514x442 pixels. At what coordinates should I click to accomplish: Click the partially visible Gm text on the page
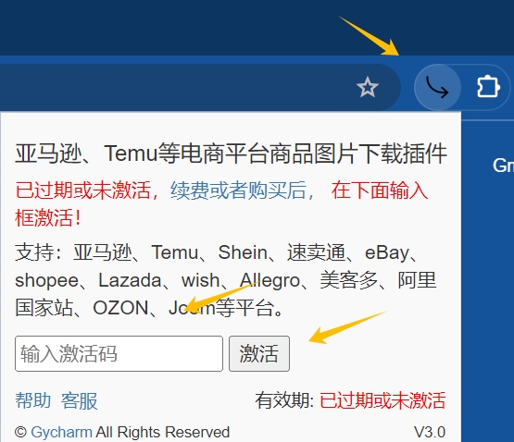[503, 166]
